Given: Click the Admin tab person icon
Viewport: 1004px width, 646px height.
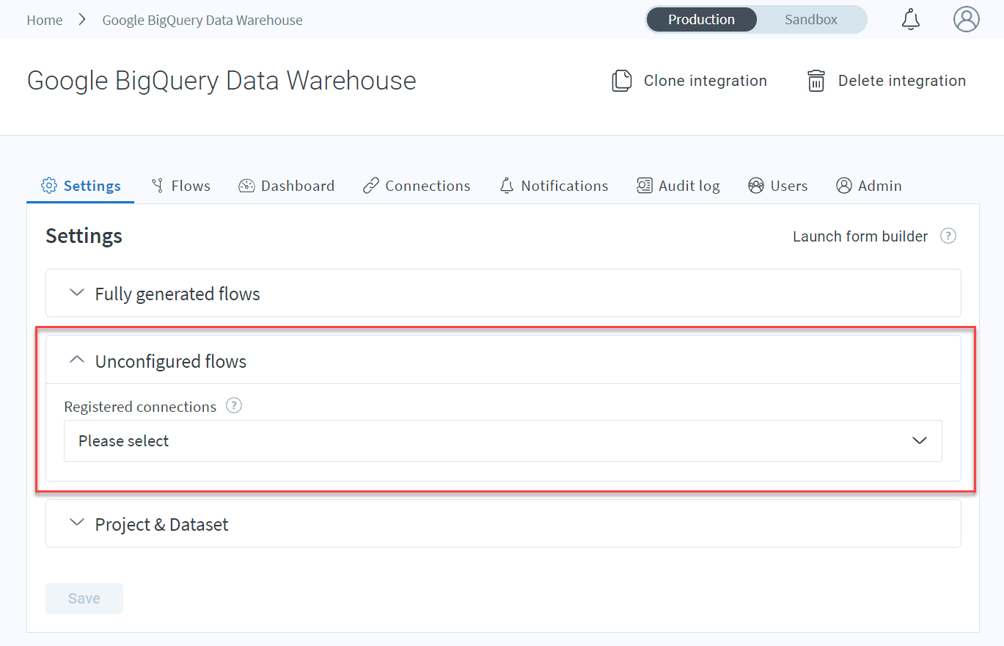Looking at the screenshot, I should pyautogui.click(x=844, y=186).
